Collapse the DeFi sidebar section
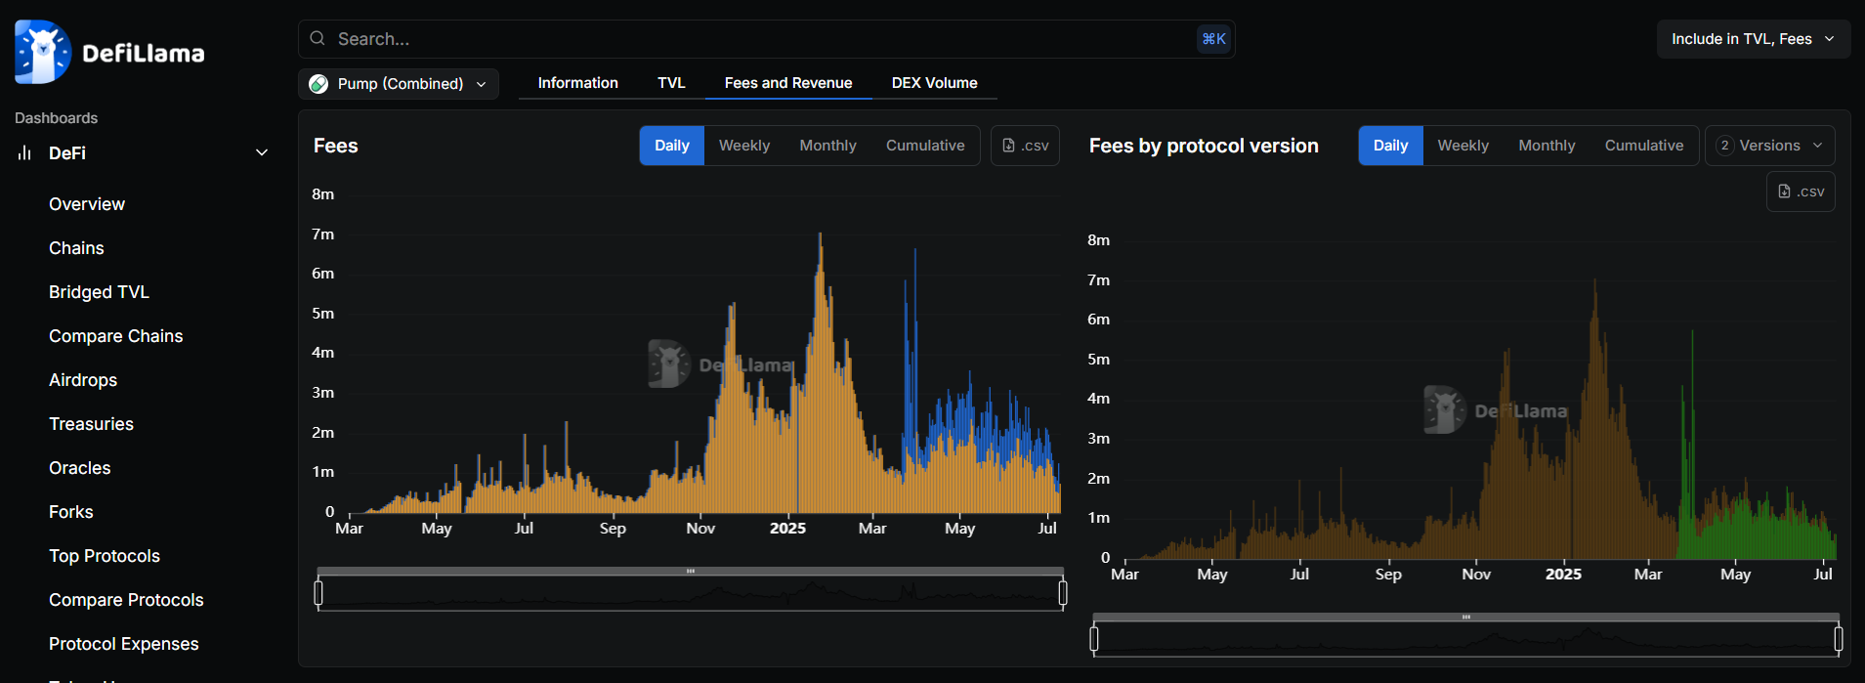 [x=261, y=153]
